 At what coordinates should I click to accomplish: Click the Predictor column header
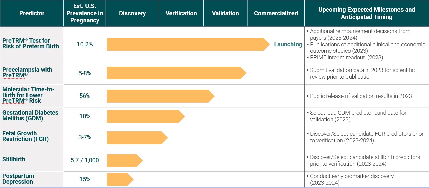pyautogui.click(x=32, y=13)
